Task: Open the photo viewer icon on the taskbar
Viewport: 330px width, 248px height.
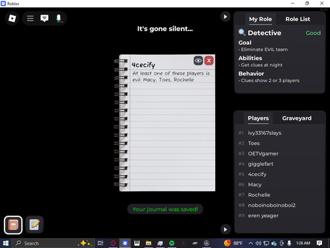Action: point(160,243)
